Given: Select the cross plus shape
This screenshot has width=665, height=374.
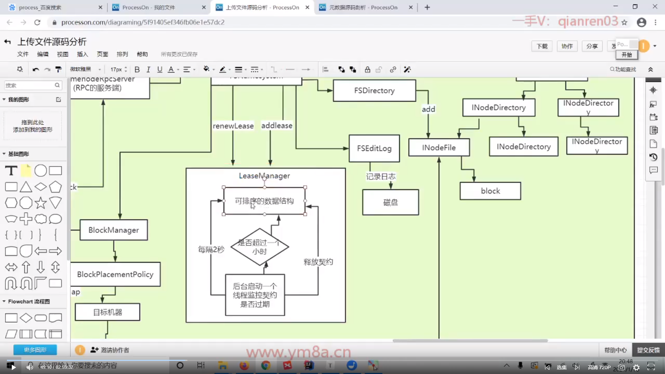Looking at the screenshot, I should click(26, 219).
